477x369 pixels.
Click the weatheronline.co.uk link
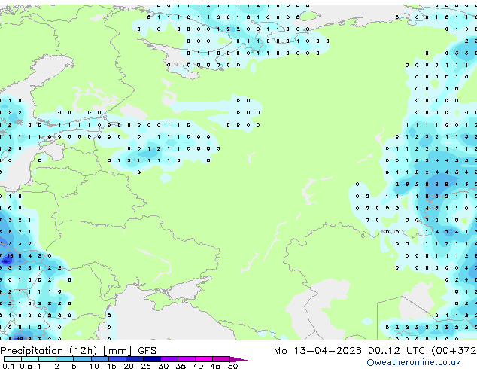414,362
